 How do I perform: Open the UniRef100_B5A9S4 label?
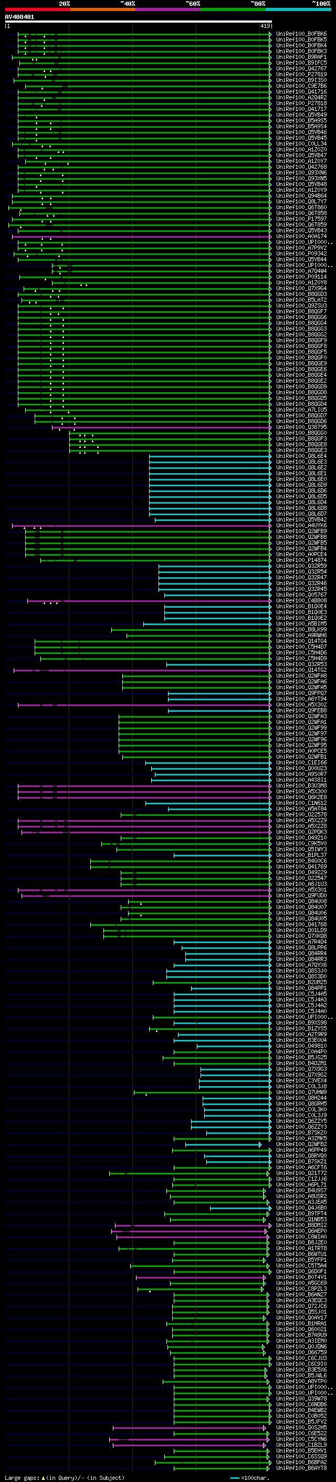[x=301, y=127]
